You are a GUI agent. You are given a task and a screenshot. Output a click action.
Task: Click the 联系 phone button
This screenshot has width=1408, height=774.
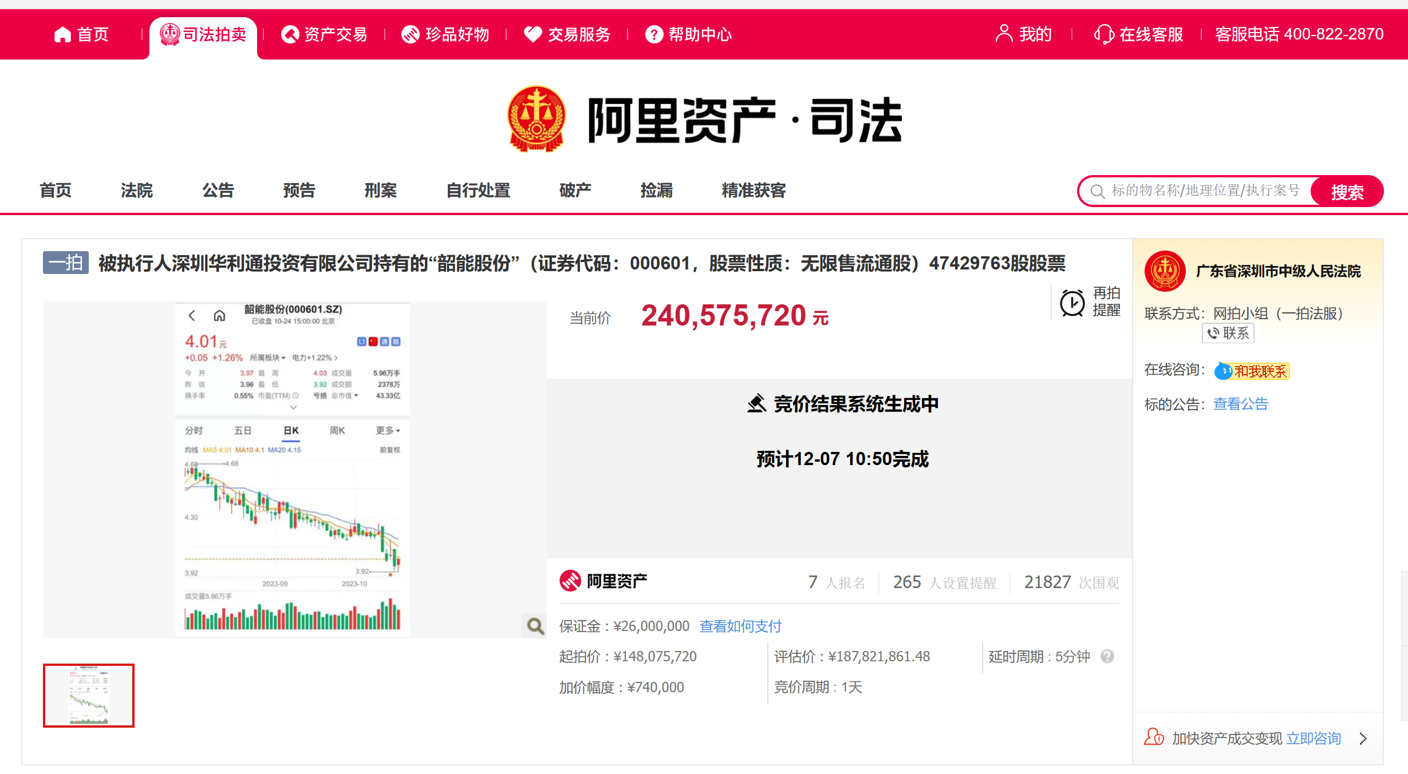1228,333
